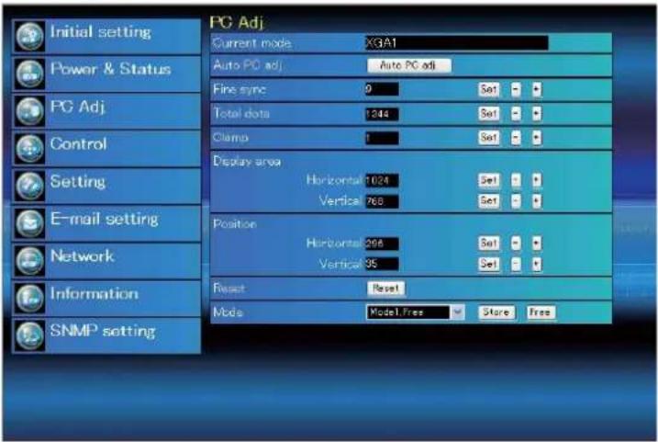Click the Auto PC adj button
The height and width of the screenshot is (442, 658).
409,65
